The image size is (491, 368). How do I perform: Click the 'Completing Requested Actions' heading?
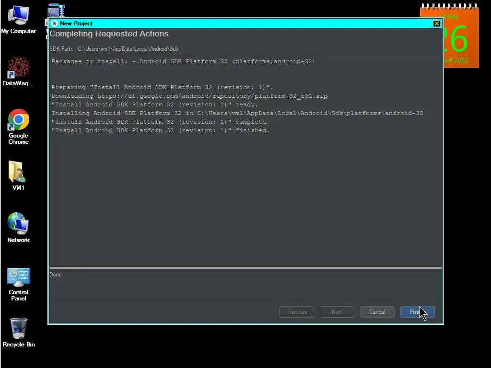pyautogui.click(x=109, y=34)
